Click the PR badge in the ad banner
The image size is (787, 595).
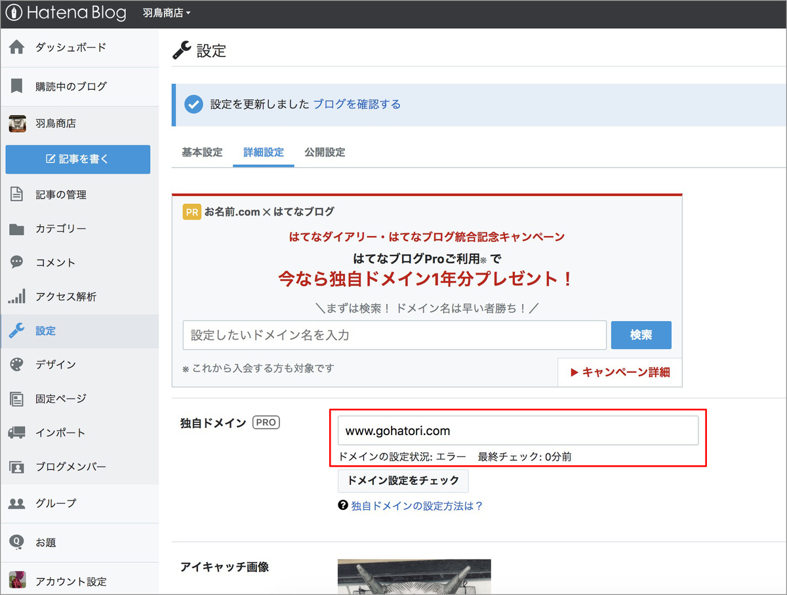click(192, 212)
